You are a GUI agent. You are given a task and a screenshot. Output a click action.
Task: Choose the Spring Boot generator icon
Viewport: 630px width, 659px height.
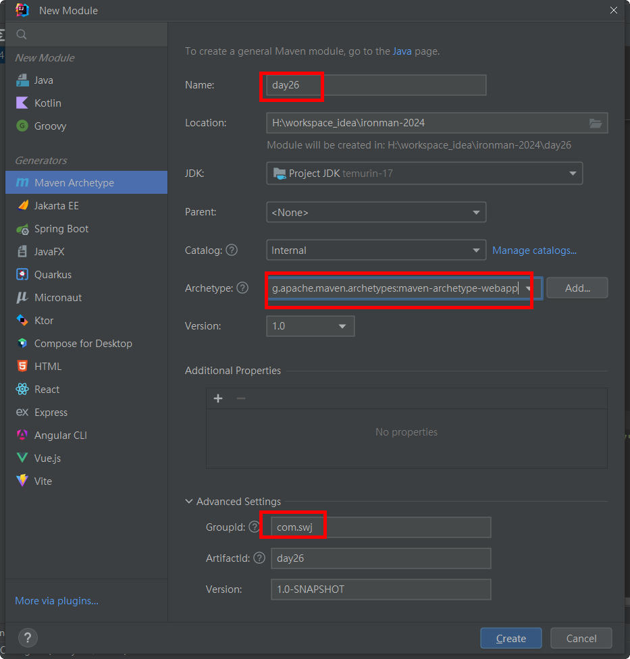[x=22, y=229]
